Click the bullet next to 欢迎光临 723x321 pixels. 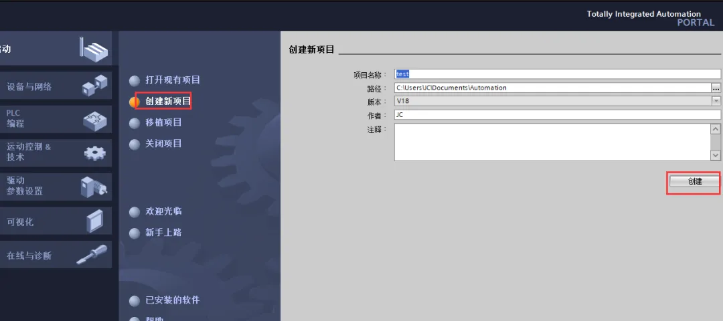(134, 212)
